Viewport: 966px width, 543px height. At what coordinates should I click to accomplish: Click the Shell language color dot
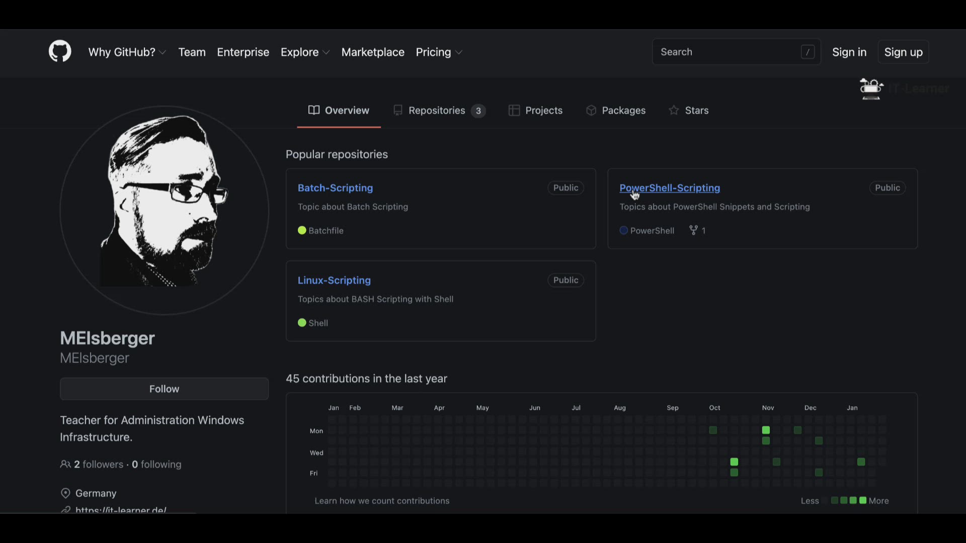(302, 323)
